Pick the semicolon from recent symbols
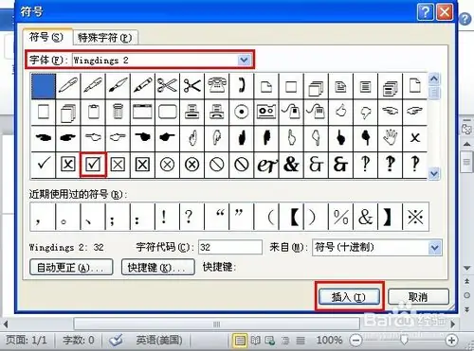This screenshot has width=474, height=351. [118, 217]
